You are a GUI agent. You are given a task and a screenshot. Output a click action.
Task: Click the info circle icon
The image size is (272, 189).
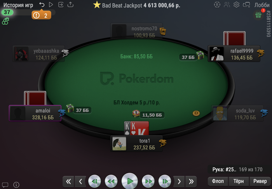(x=16, y=185)
